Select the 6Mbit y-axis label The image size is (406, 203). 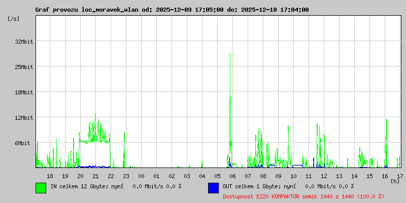22,143
